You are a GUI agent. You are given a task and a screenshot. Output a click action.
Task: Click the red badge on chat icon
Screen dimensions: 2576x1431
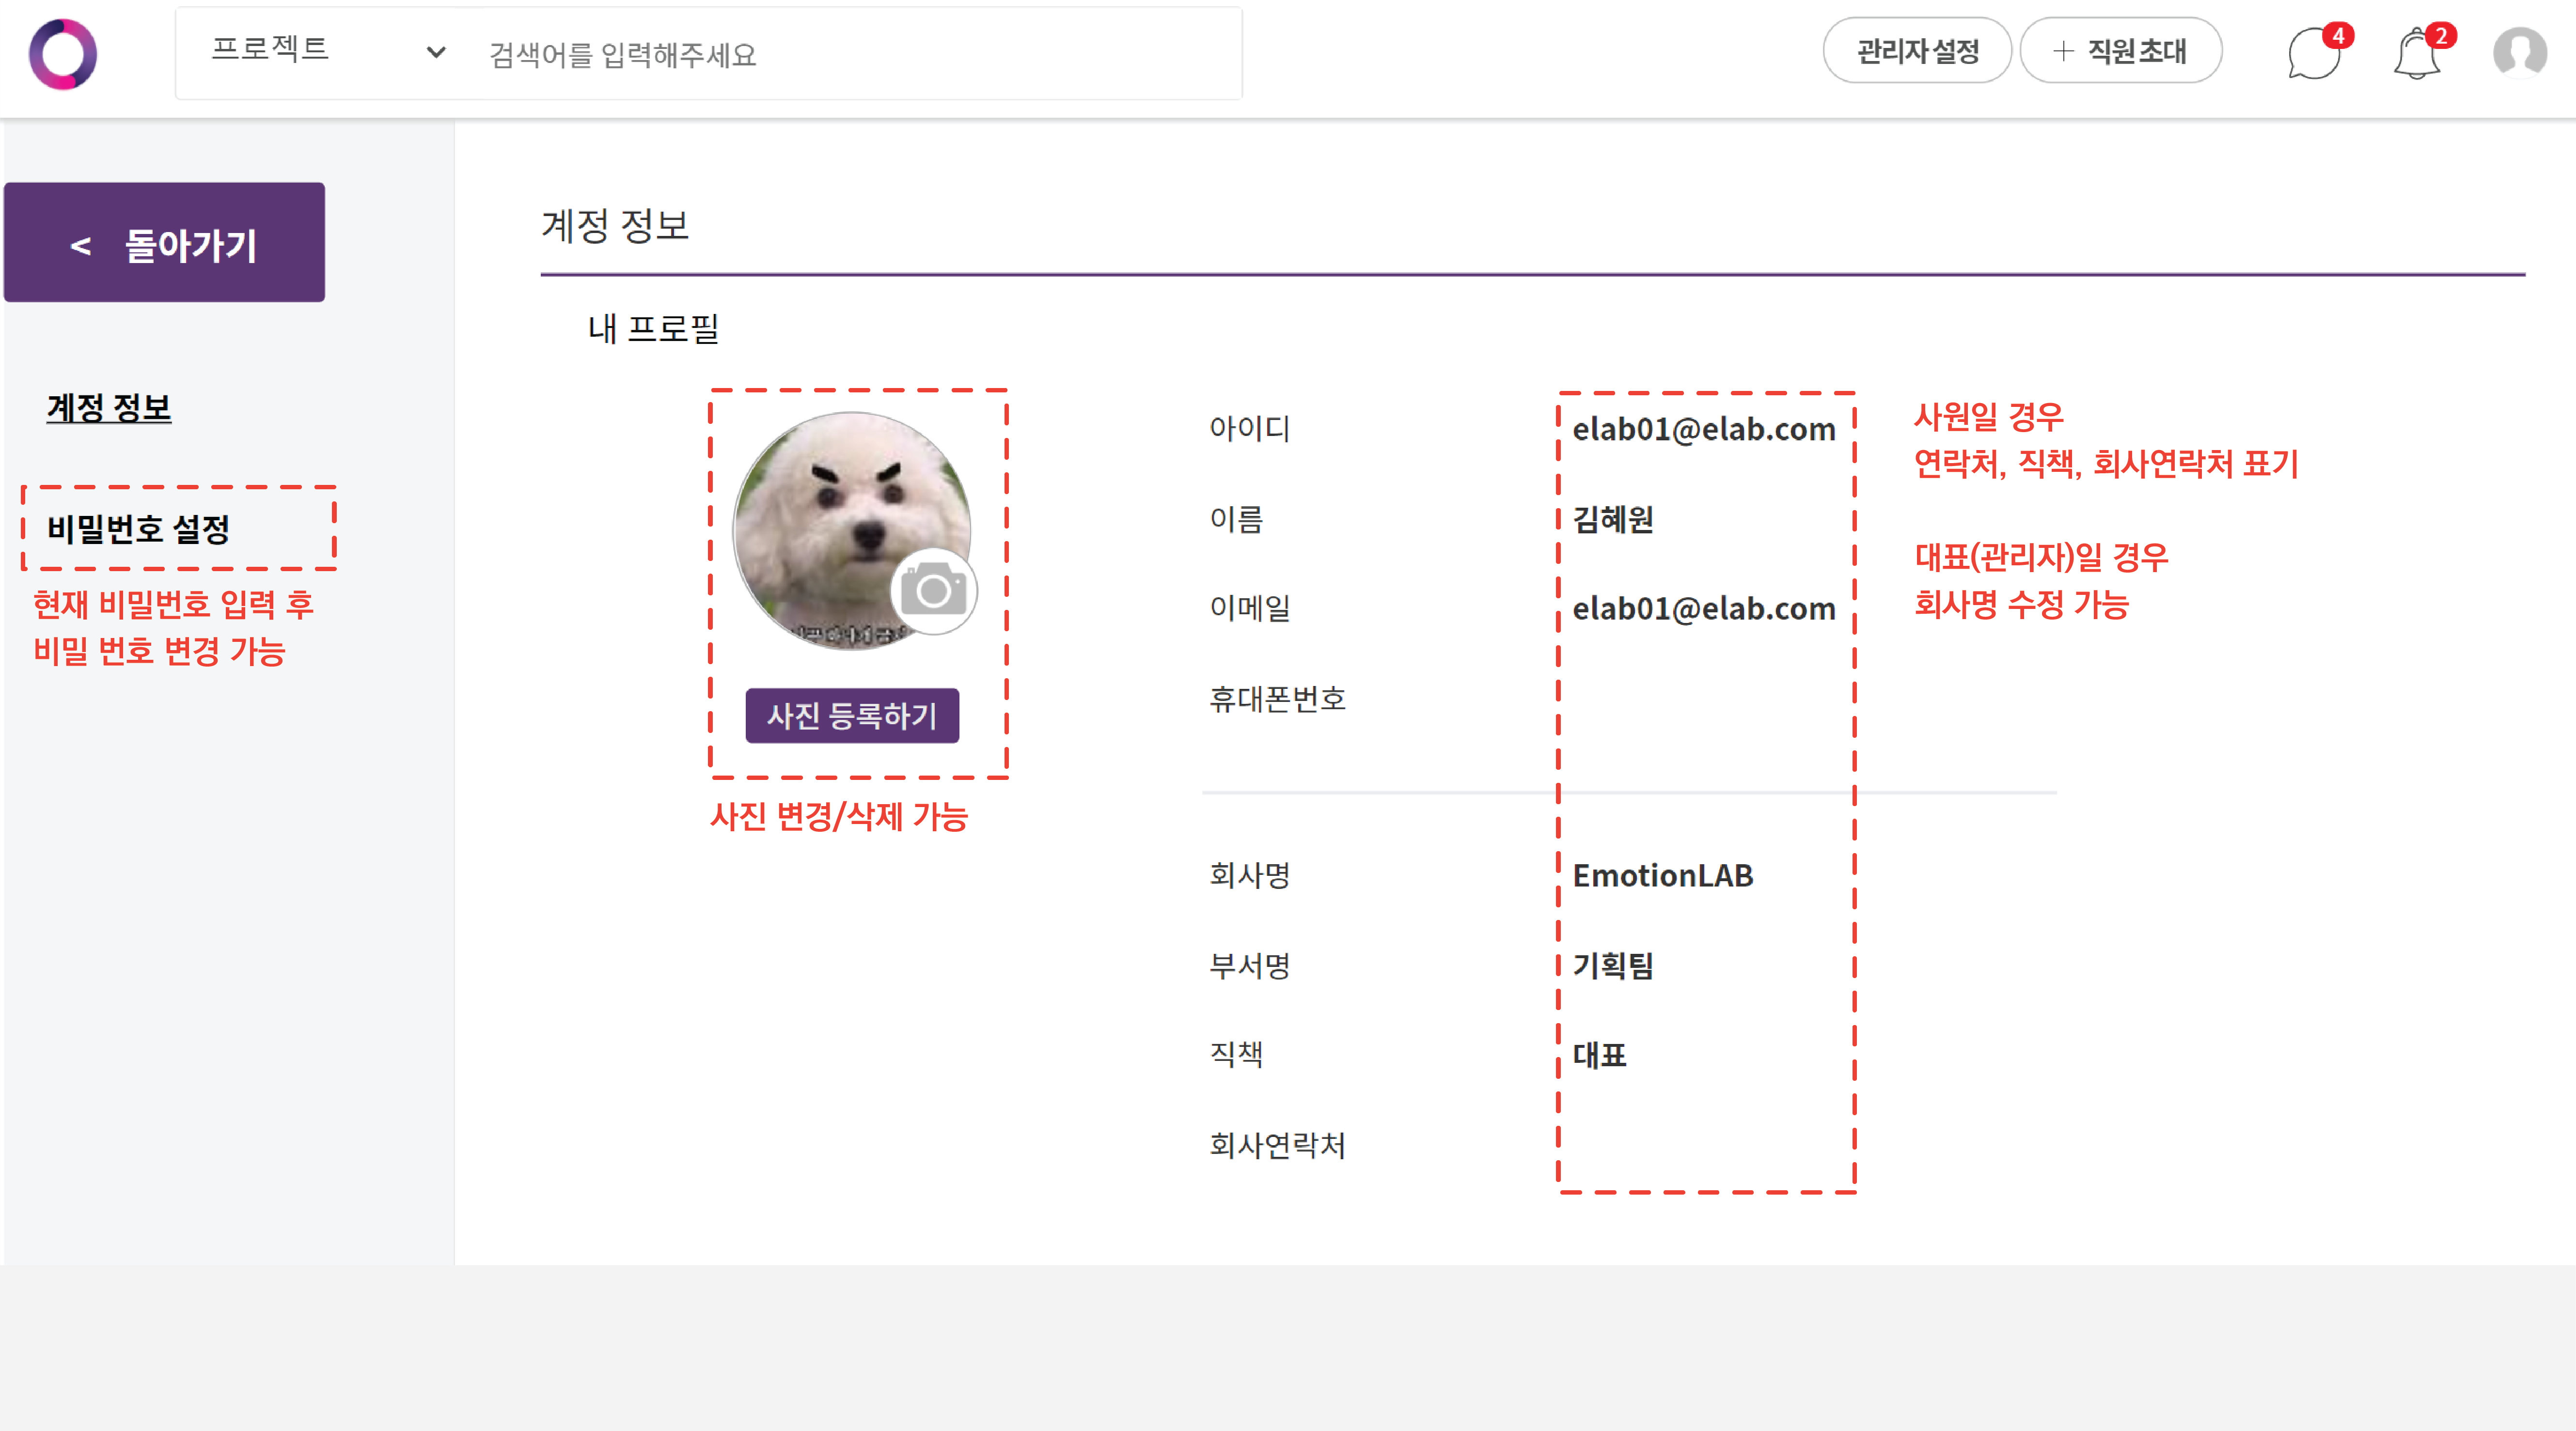[2338, 35]
